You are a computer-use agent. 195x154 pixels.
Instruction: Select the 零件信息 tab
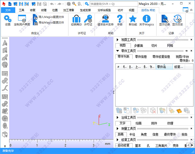pyautogui.click(x=141, y=57)
